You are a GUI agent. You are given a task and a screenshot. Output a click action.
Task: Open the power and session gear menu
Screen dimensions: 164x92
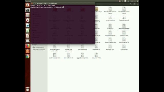point(138,1)
